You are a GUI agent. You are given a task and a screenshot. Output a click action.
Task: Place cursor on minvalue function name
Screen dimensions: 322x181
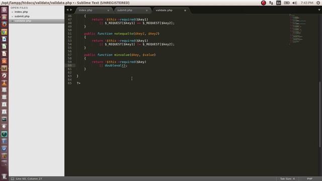(x=122, y=55)
